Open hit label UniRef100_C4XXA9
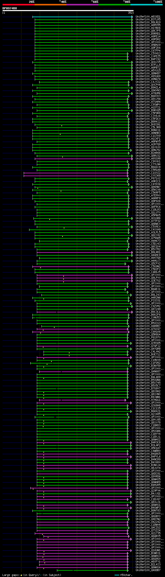Image resolution: width=165 pixels, height=577 pixels. (148, 230)
